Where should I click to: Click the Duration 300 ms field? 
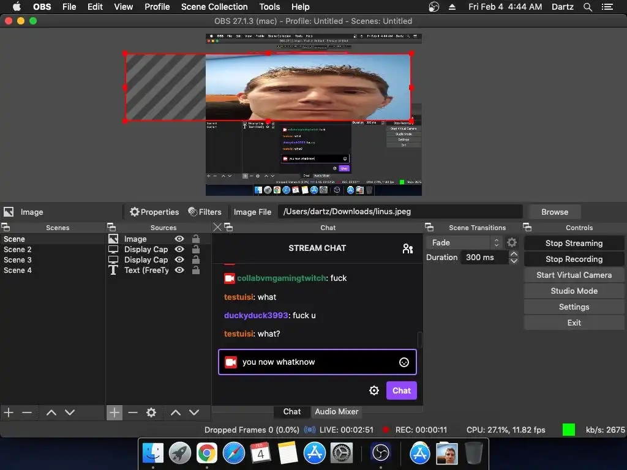[485, 258]
